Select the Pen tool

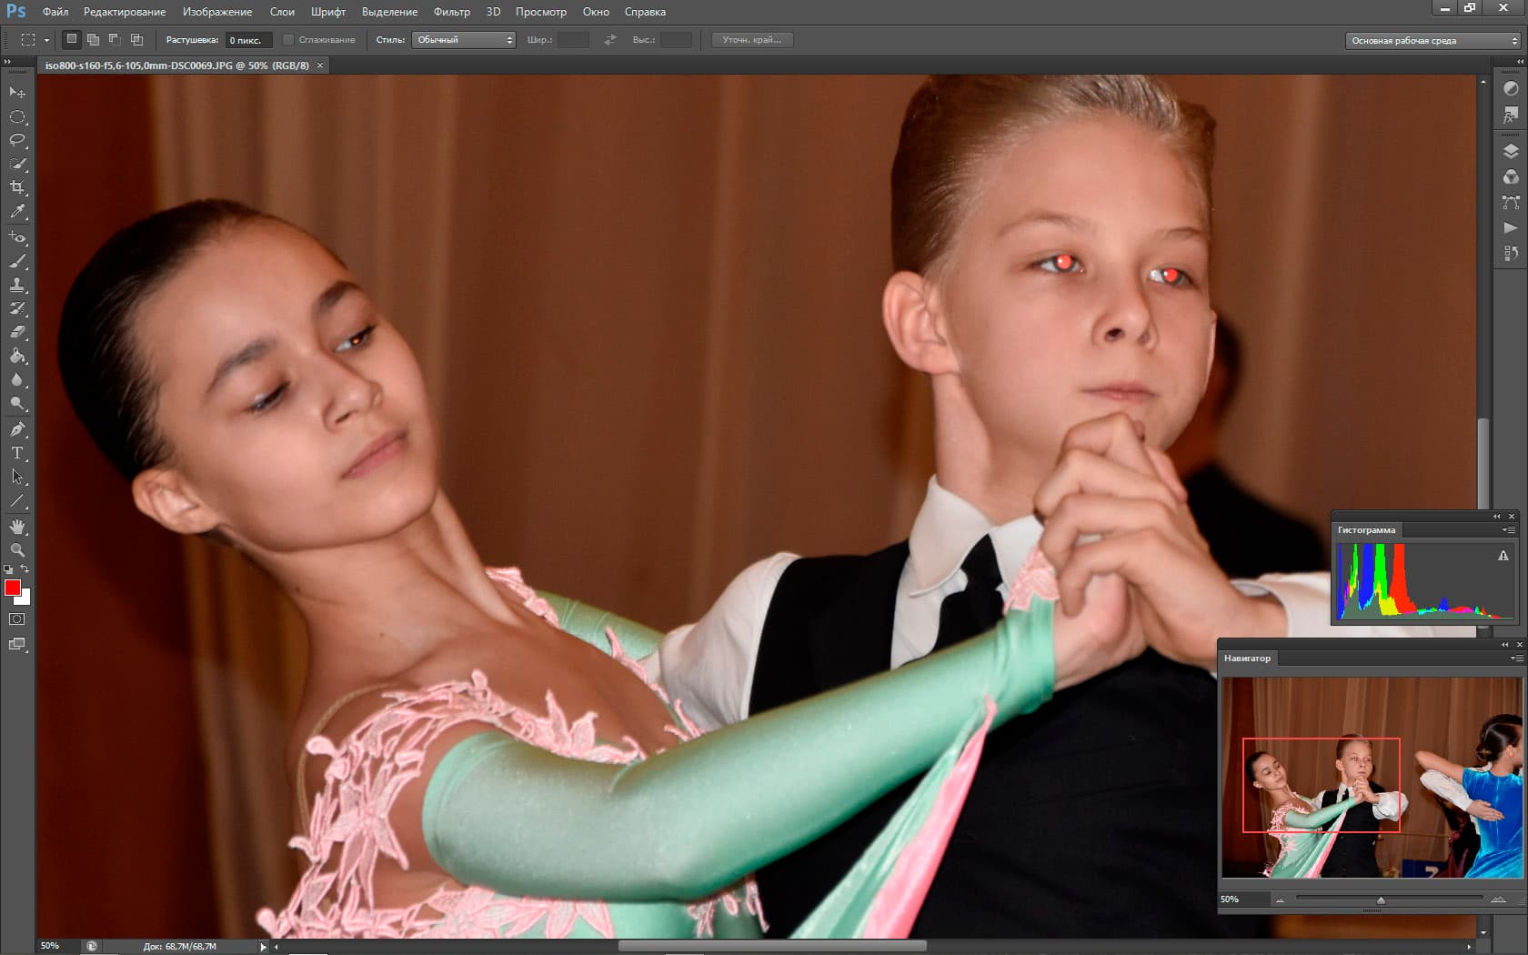click(x=17, y=428)
